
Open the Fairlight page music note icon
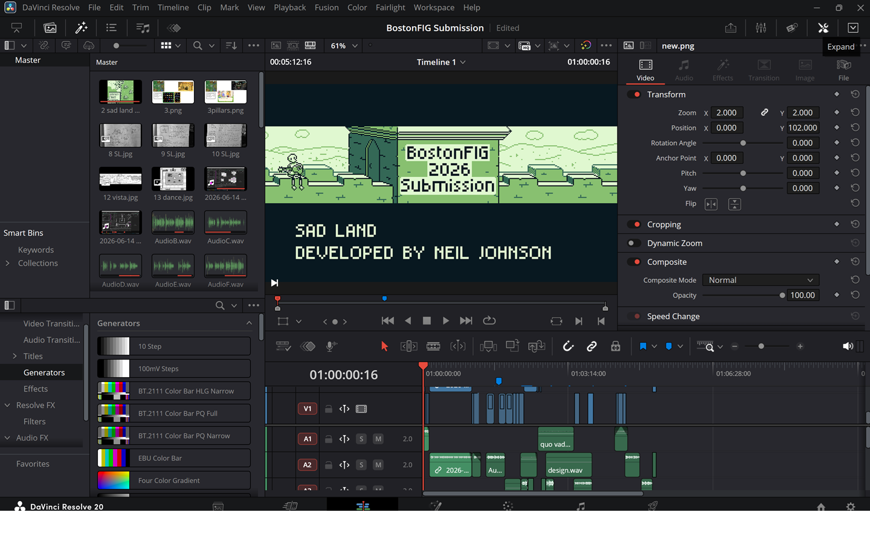(580, 506)
